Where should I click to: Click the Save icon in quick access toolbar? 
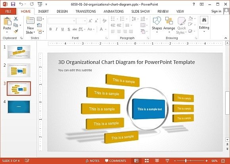tap(13, 4)
